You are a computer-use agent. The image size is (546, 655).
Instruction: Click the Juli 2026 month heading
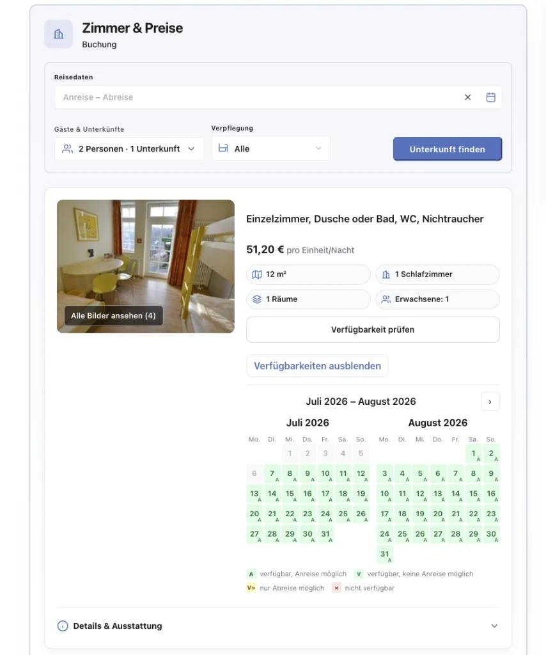coord(308,423)
